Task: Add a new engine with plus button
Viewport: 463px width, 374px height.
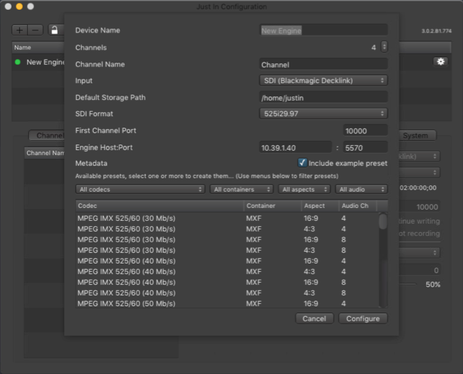Action: click(x=20, y=30)
